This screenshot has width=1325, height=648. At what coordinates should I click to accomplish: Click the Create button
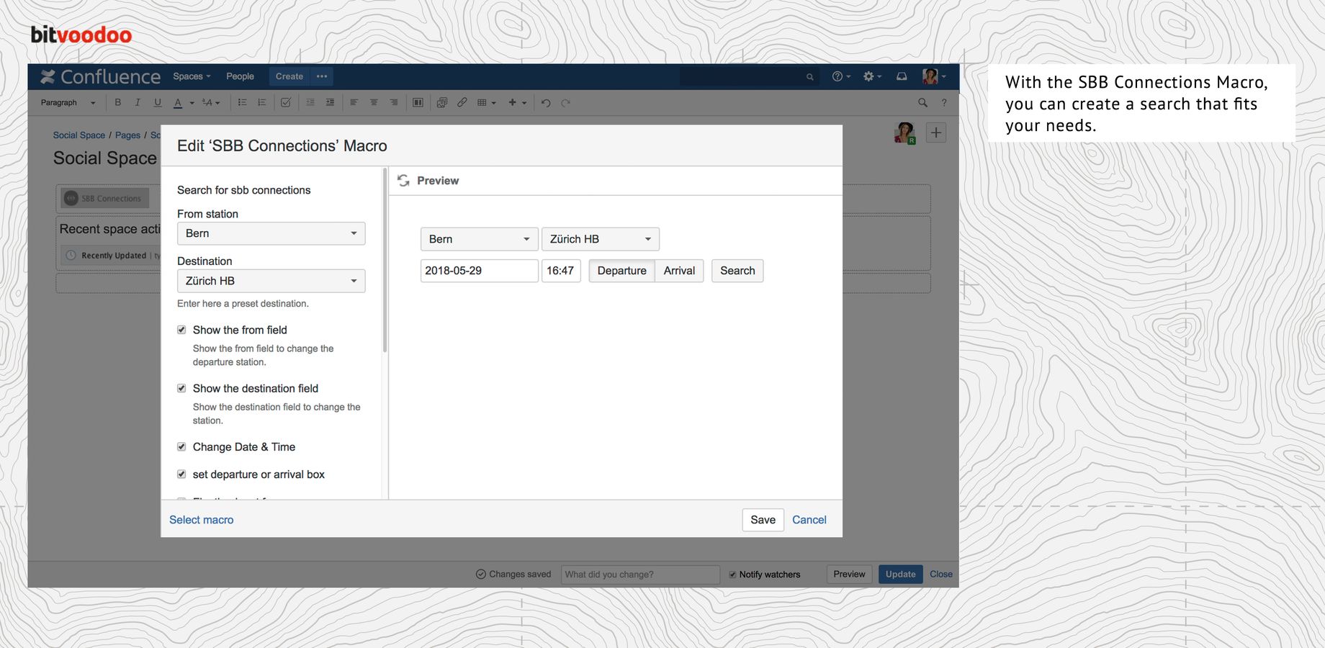point(289,76)
